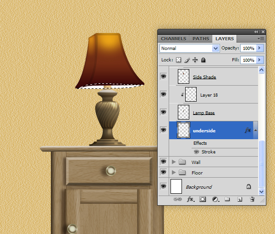275x234 pixels.
Task: Create new fill or adjustment layer
Action: 214,200
